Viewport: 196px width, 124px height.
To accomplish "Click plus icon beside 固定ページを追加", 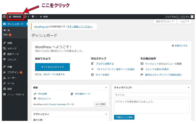I will pyautogui.click(x=92, y=69).
